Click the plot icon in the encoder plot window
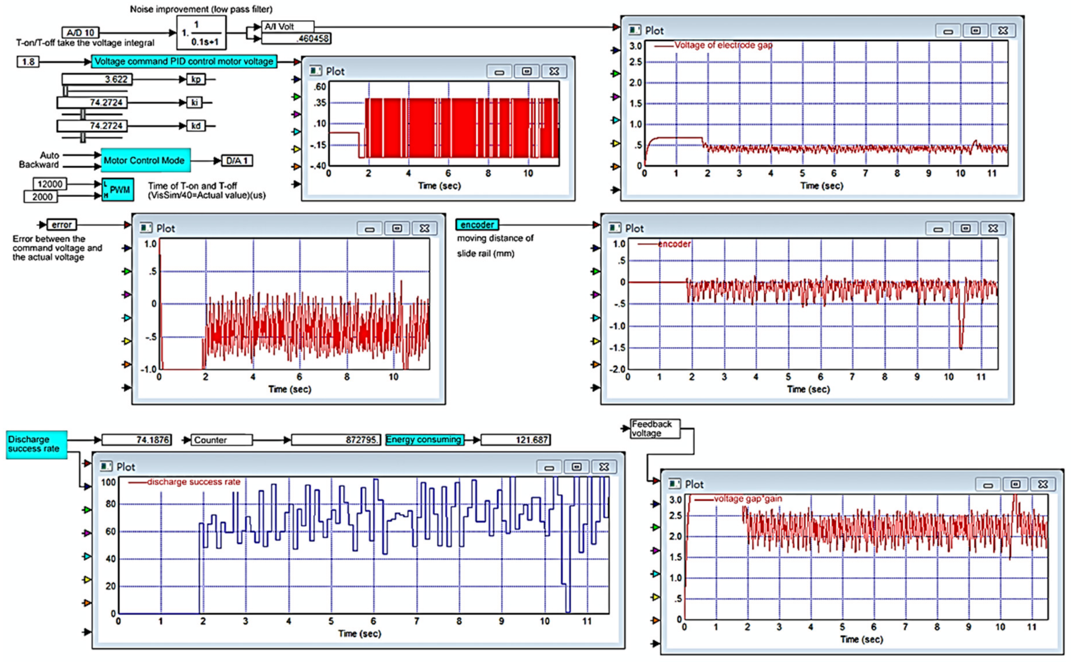Viewport: 1071px width, 662px height. pos(615,228)
